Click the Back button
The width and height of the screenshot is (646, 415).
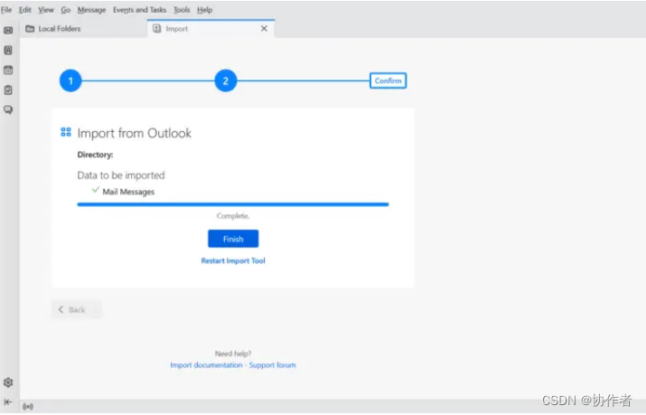pyautogui.click(x=77, y=309)
